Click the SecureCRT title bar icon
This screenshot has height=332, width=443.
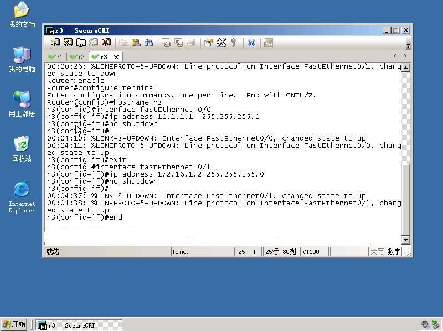pyautogui.click(x=50, y=30)
